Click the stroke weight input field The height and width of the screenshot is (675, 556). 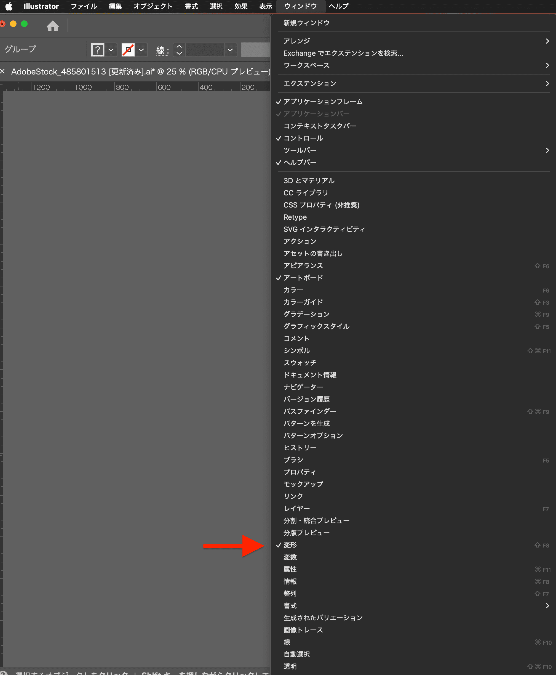[205, 50]
